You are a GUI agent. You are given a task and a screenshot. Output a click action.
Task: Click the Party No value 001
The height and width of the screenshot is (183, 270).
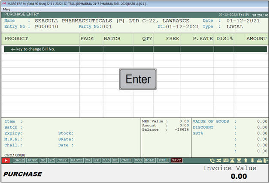(x=107, y=27)
